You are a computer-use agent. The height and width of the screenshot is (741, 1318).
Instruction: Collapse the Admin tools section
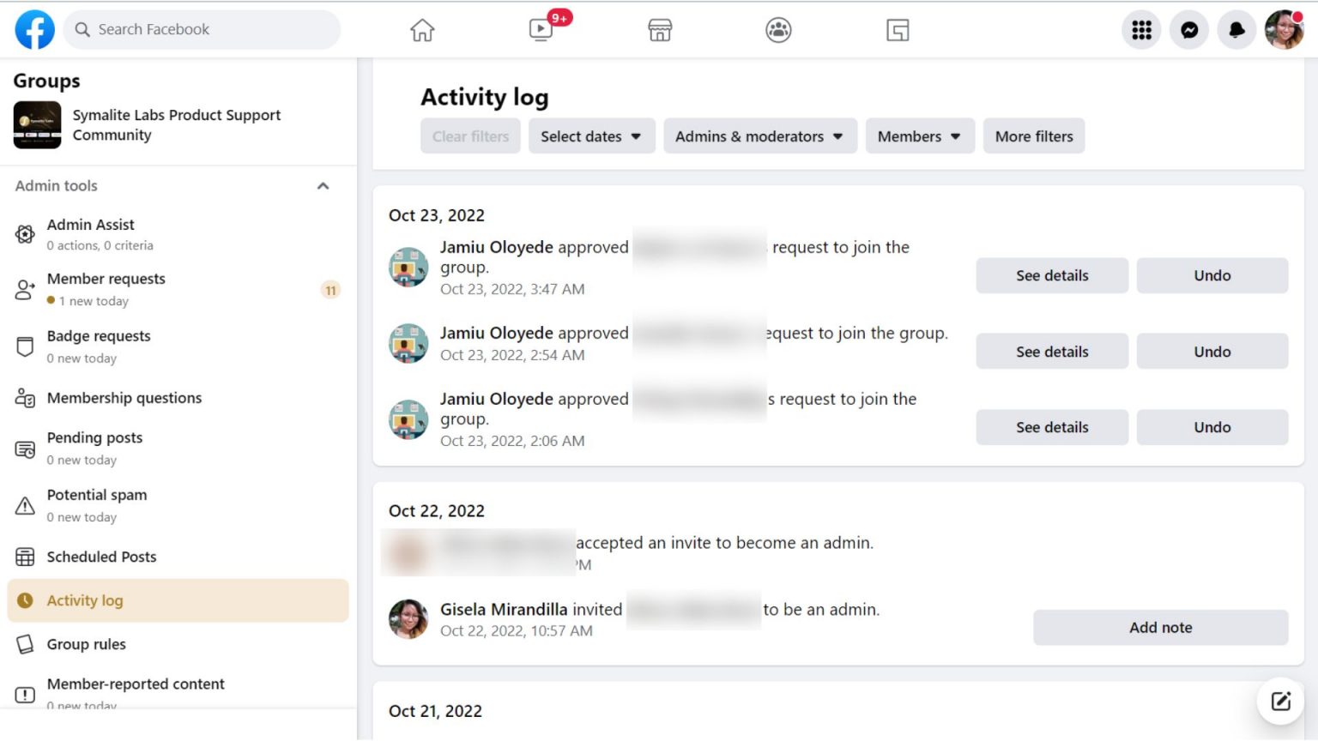click(x=323, y=186)
